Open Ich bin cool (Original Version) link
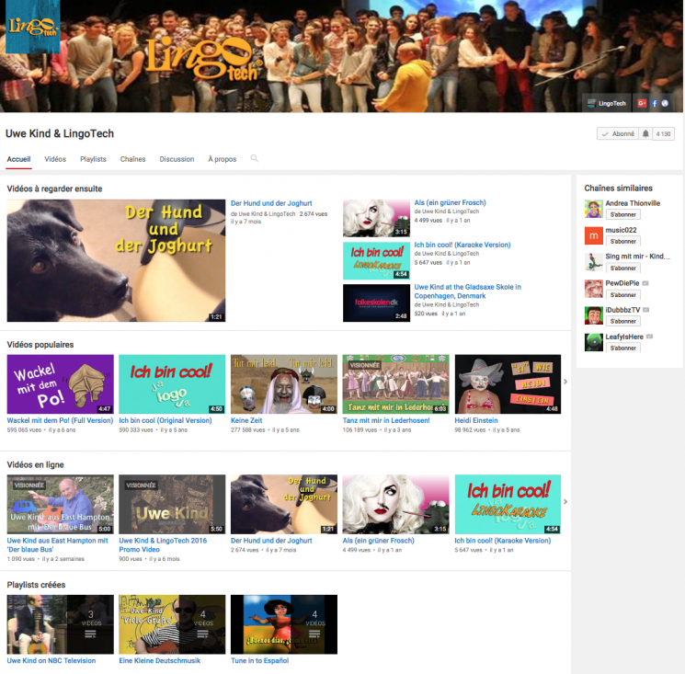This screenshot has width=685, height=674. 166,420
